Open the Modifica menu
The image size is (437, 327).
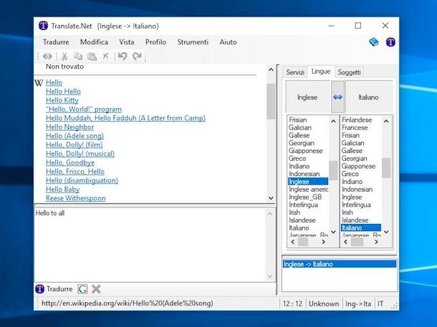(x=94, y=42)
